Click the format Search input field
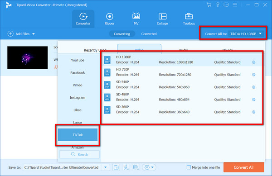The image size is (272, 176). [79, 154]
